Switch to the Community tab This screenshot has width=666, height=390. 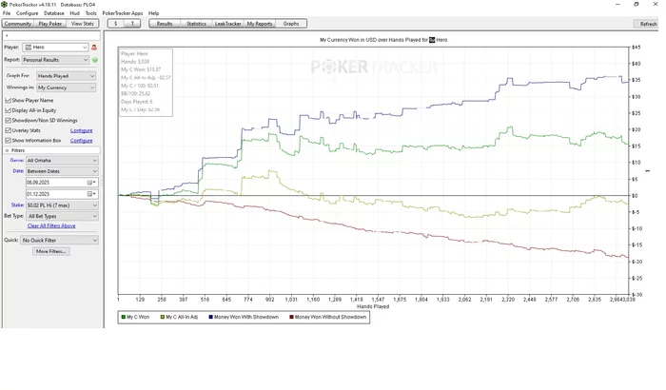tap(18, 24)
